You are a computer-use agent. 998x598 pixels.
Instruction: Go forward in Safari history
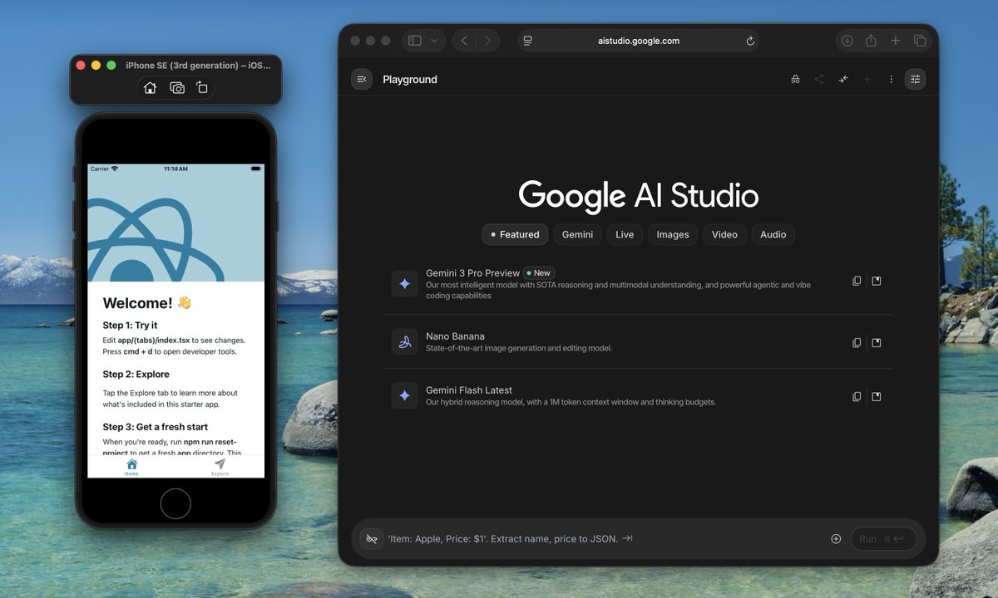coord(487,41)
